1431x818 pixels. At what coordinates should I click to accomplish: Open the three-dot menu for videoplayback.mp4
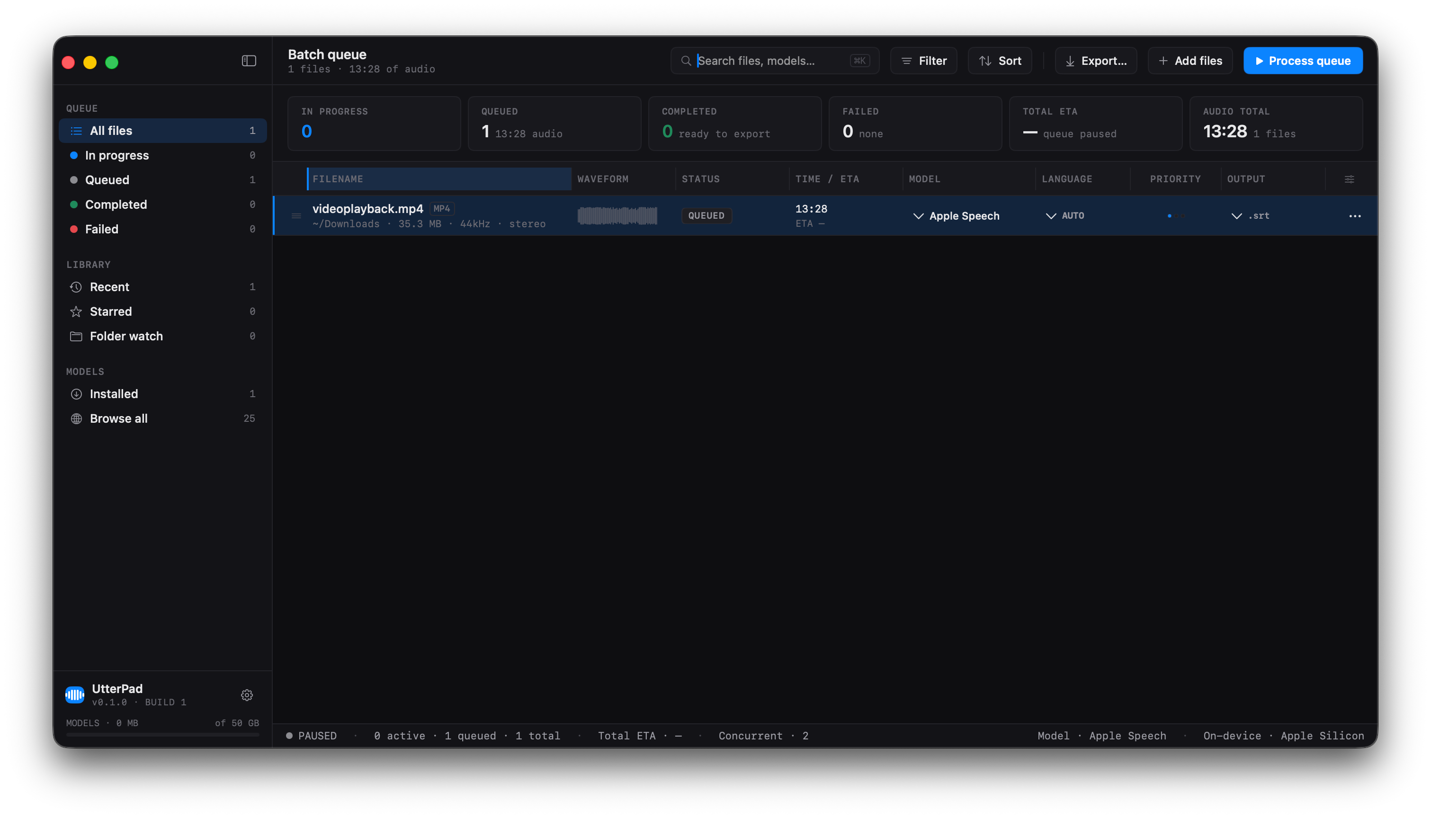tap(1355, 216)
